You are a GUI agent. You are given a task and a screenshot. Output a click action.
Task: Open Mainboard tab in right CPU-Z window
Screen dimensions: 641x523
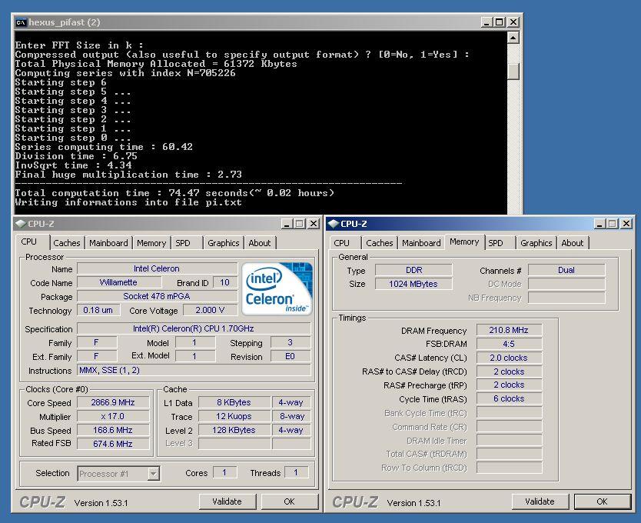(421, 243)
